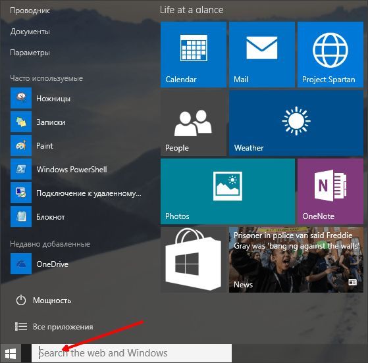Focus the Search the web and Windows box
The height and width of the screenshot is (363, 368).
(x=132, y=353)
